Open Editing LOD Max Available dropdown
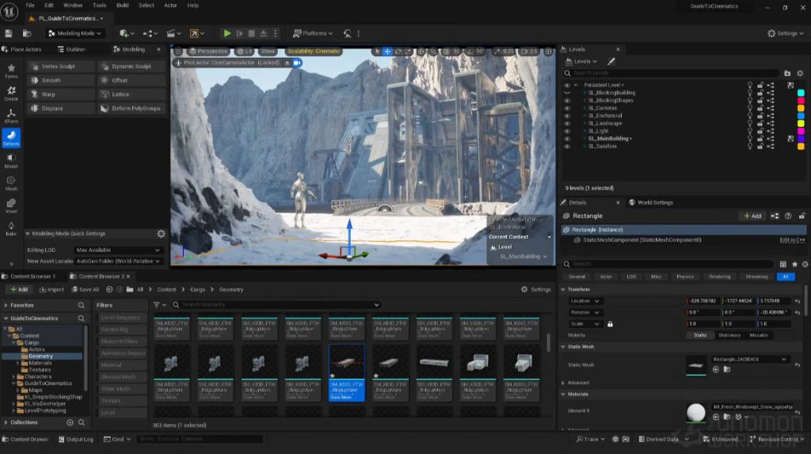This screenshot has width=811, height=454. click(x=118, y=250)
